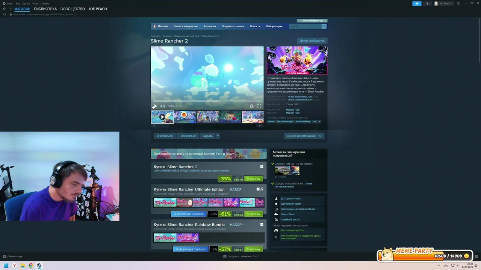Open the Slime Rancher 2 header image
Viewport: 481px width, 270px height.
coord(297,60)
